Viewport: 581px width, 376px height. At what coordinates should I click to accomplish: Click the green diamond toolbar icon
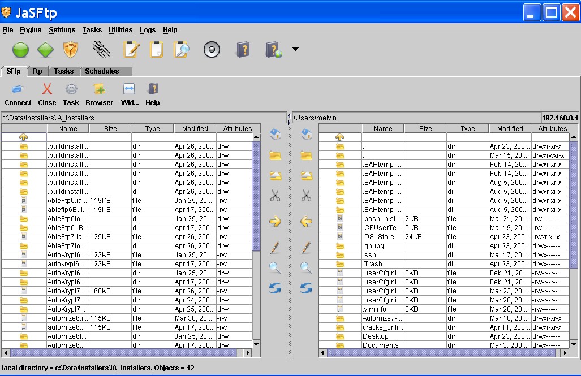coord(46,50)
